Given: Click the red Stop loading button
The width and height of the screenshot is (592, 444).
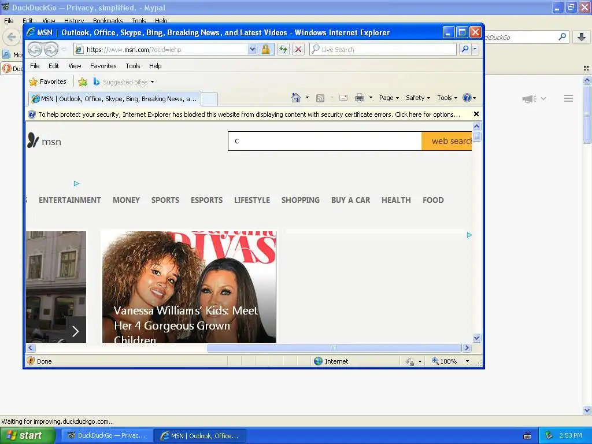Looking at the screenshot, I should click(x=298, y=50).
